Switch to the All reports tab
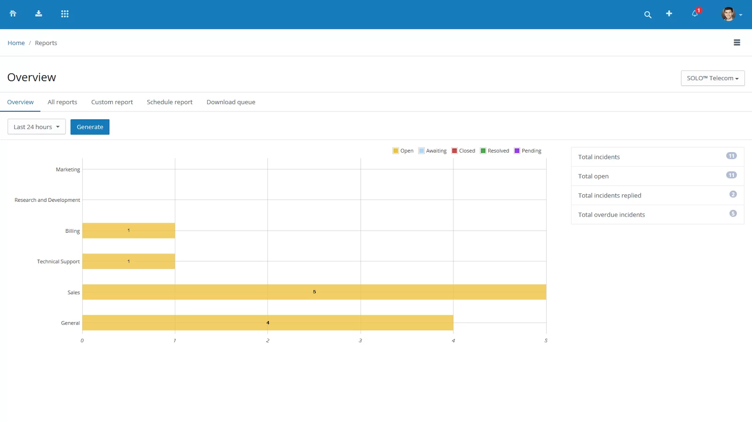Image resolution: width=752 pixels, height=422 pixels. pos(62,102)
